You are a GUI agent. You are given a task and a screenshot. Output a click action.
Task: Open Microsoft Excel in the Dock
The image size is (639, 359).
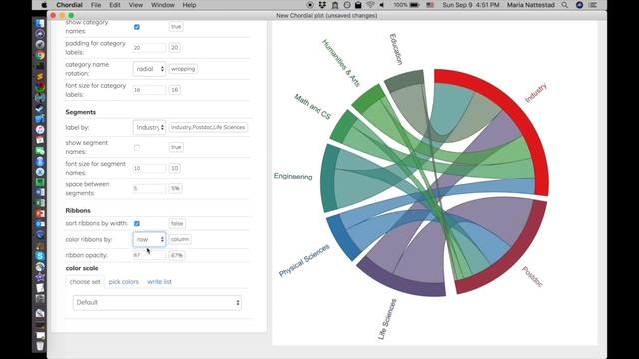pos(40,203)
